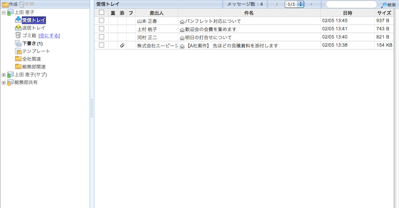Click the search input field
The image size is (399, 208).
(351, 5)
